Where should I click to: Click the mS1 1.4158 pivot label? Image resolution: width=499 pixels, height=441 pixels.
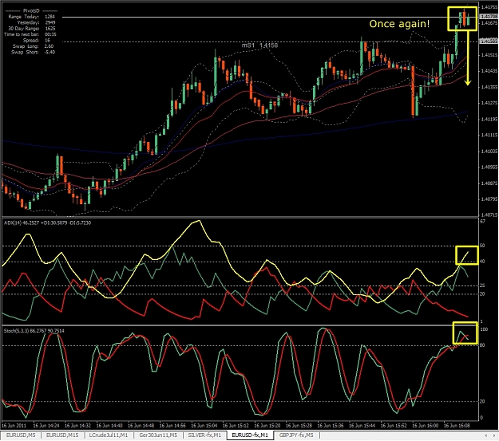click(259, 45)
